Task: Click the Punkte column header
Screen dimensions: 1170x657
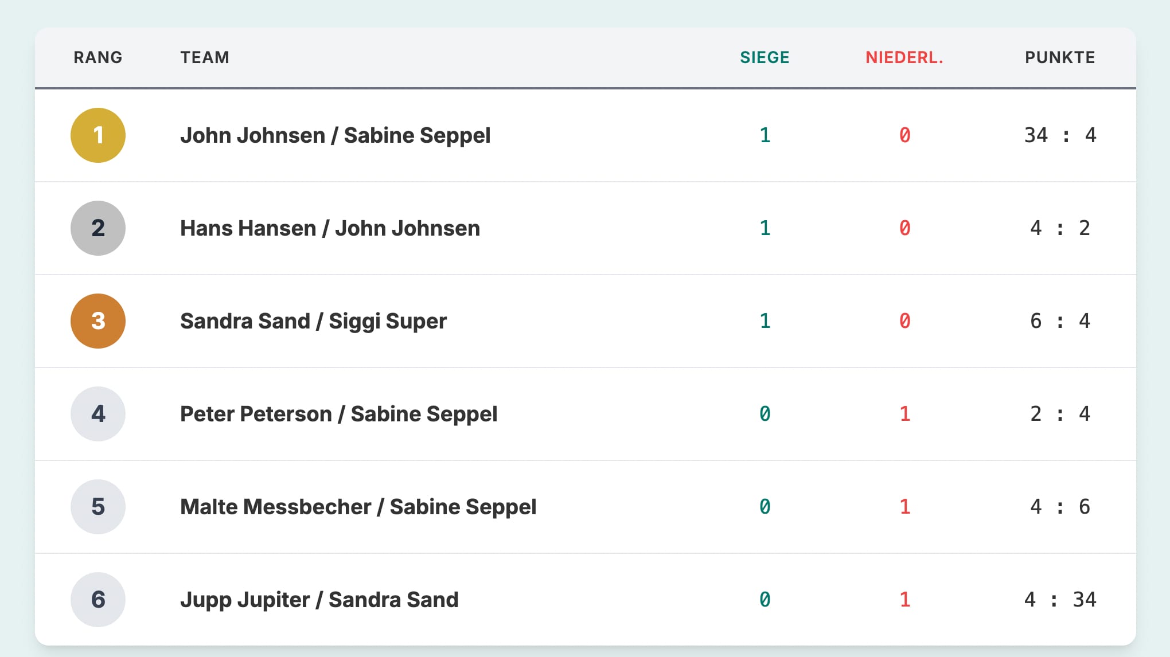Action: [1060, 57]
